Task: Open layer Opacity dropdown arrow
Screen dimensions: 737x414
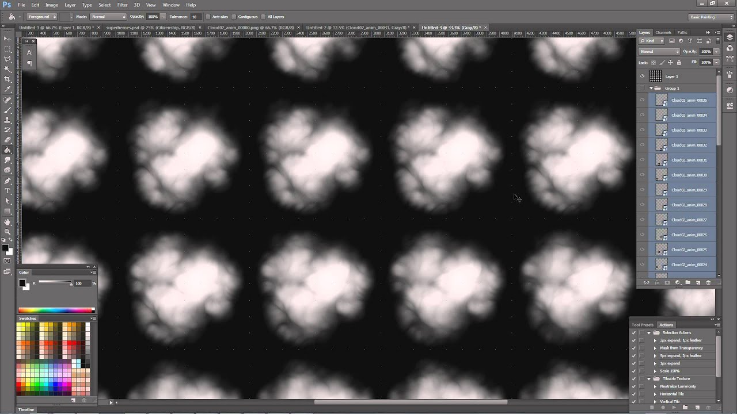Action: click(x=715, y=51)
